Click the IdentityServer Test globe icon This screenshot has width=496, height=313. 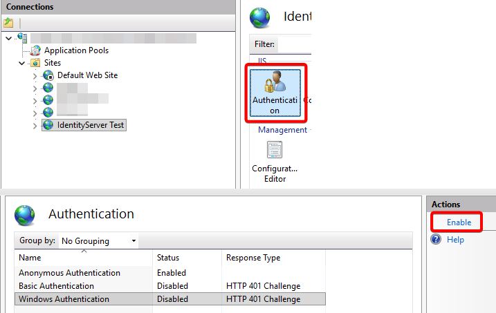(48, 125)
